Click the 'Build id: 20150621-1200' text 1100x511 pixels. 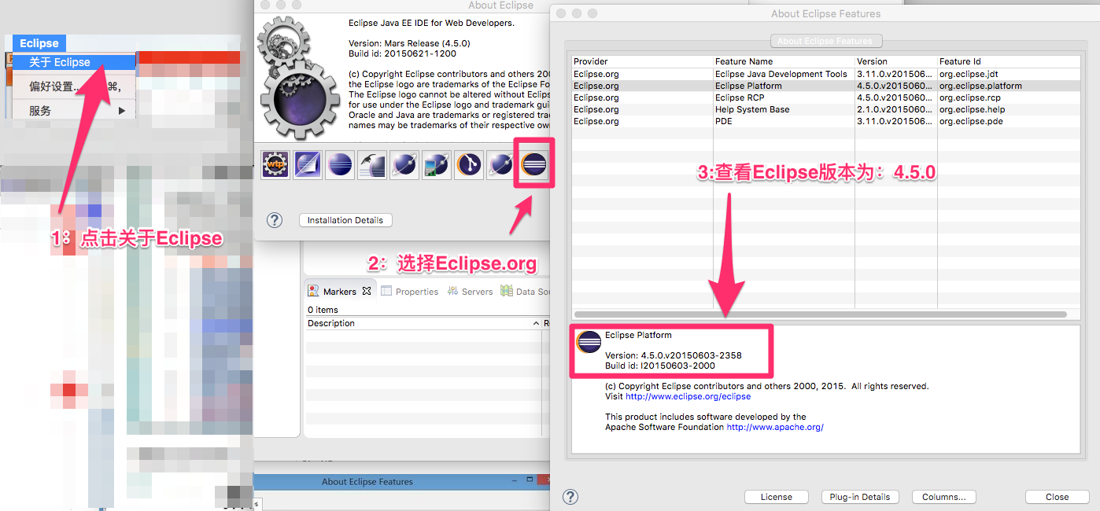(402, 53)
